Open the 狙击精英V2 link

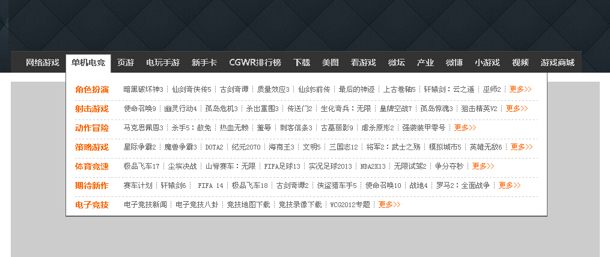[x=480, y=109]
